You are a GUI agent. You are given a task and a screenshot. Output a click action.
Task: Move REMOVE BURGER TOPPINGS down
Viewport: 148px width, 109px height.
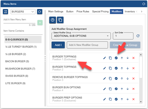tap(128, 79)
